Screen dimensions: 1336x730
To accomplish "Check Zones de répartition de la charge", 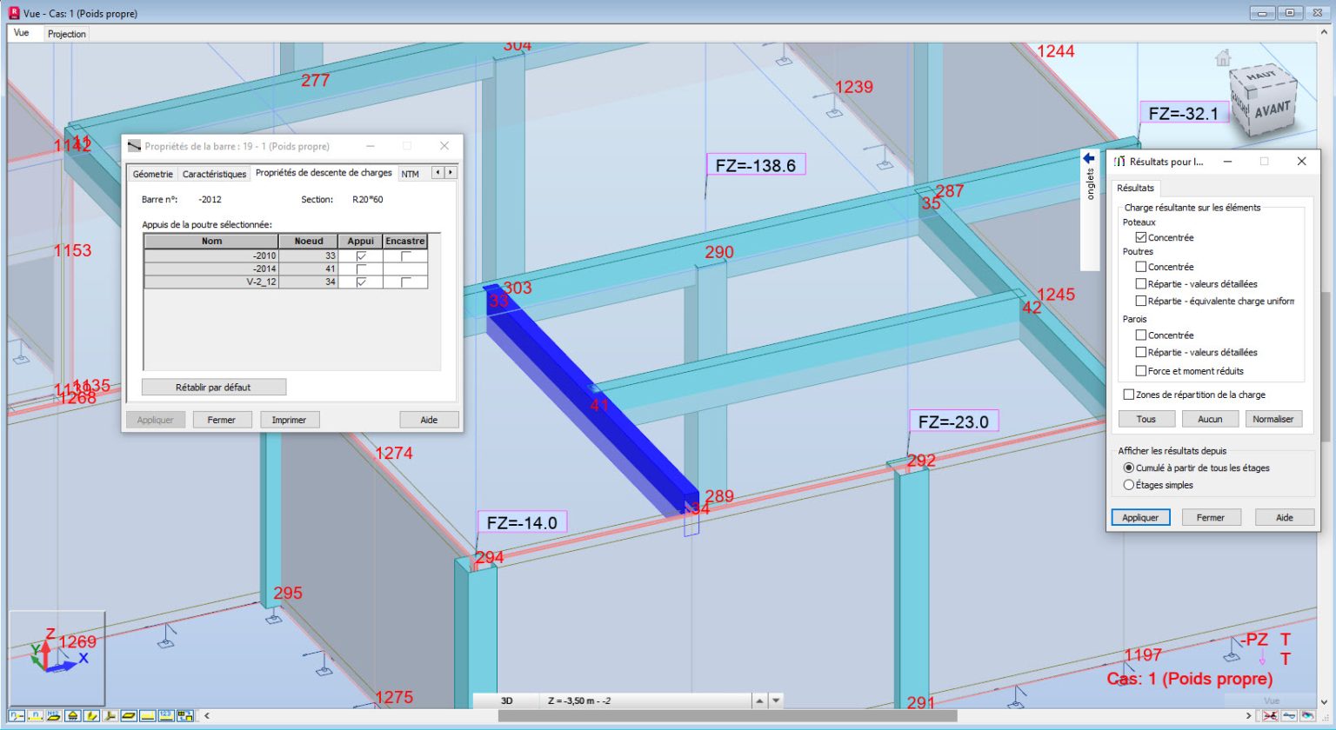I will tap(1129, 395).
